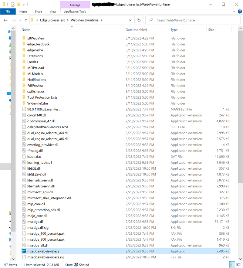
Task: Click the EdgeBrowserTest breadcrumb
Action: point(52,20)
